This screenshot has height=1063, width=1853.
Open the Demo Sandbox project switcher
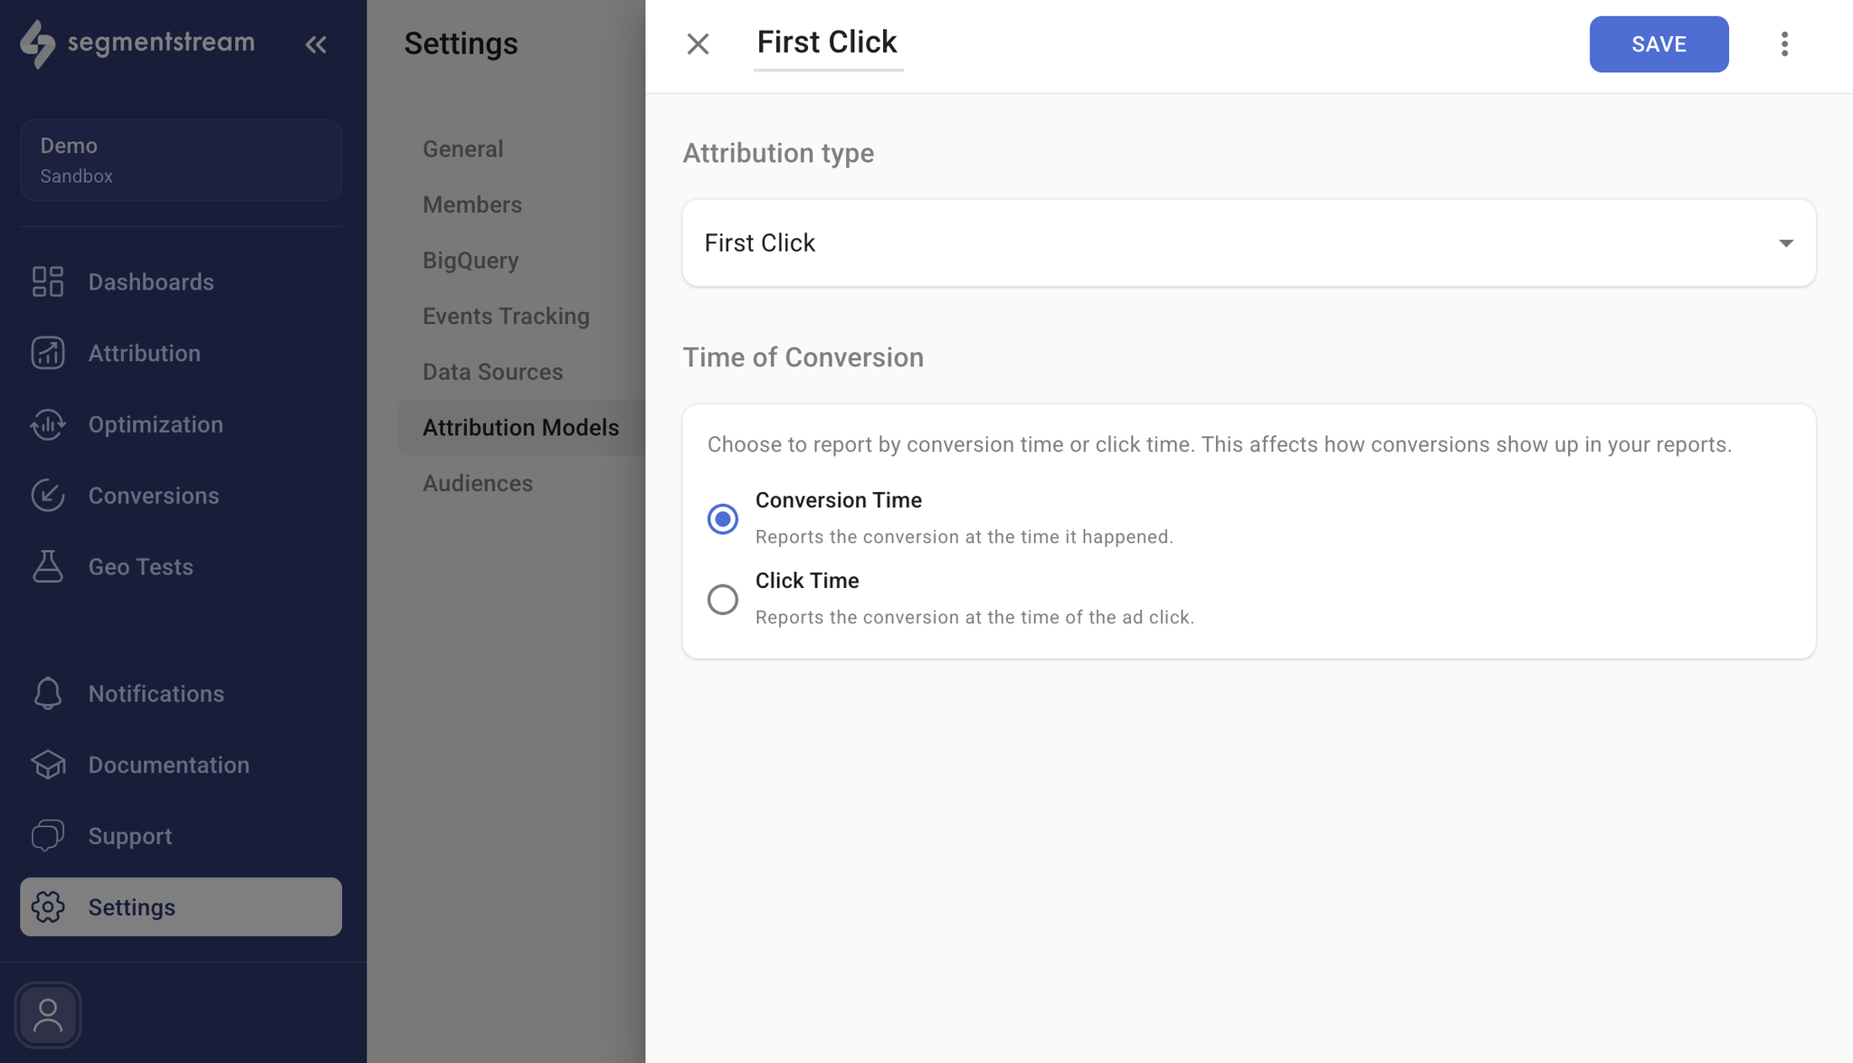tap(181, 160)
